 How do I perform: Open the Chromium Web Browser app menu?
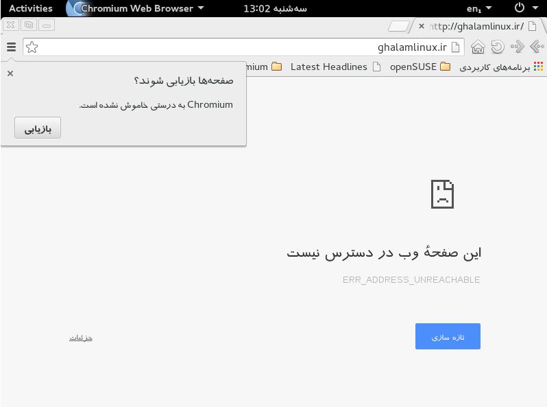pos(136,8)
